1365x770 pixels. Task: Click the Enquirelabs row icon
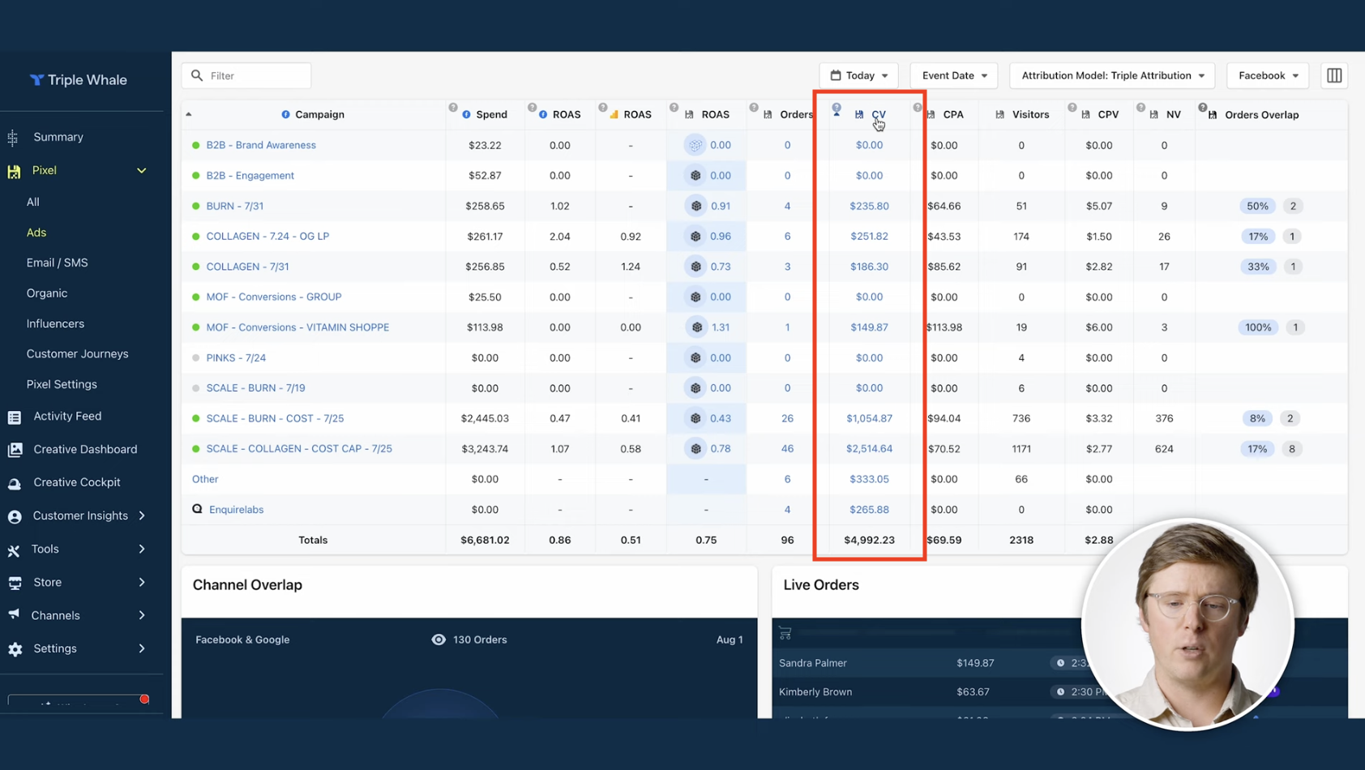(197, 509)
